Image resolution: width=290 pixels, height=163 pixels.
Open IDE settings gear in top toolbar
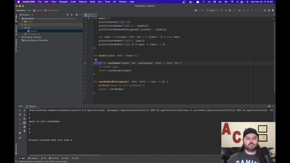pyautogui.click(x=269, y=10)
